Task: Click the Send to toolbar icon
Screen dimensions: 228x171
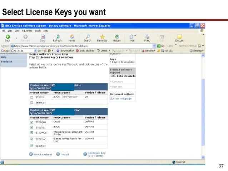Action: 143,51
